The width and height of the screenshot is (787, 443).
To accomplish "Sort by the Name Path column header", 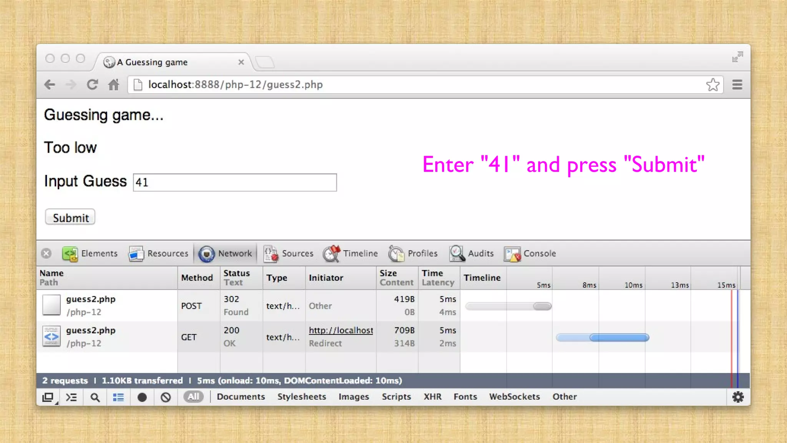I will 107,278.
